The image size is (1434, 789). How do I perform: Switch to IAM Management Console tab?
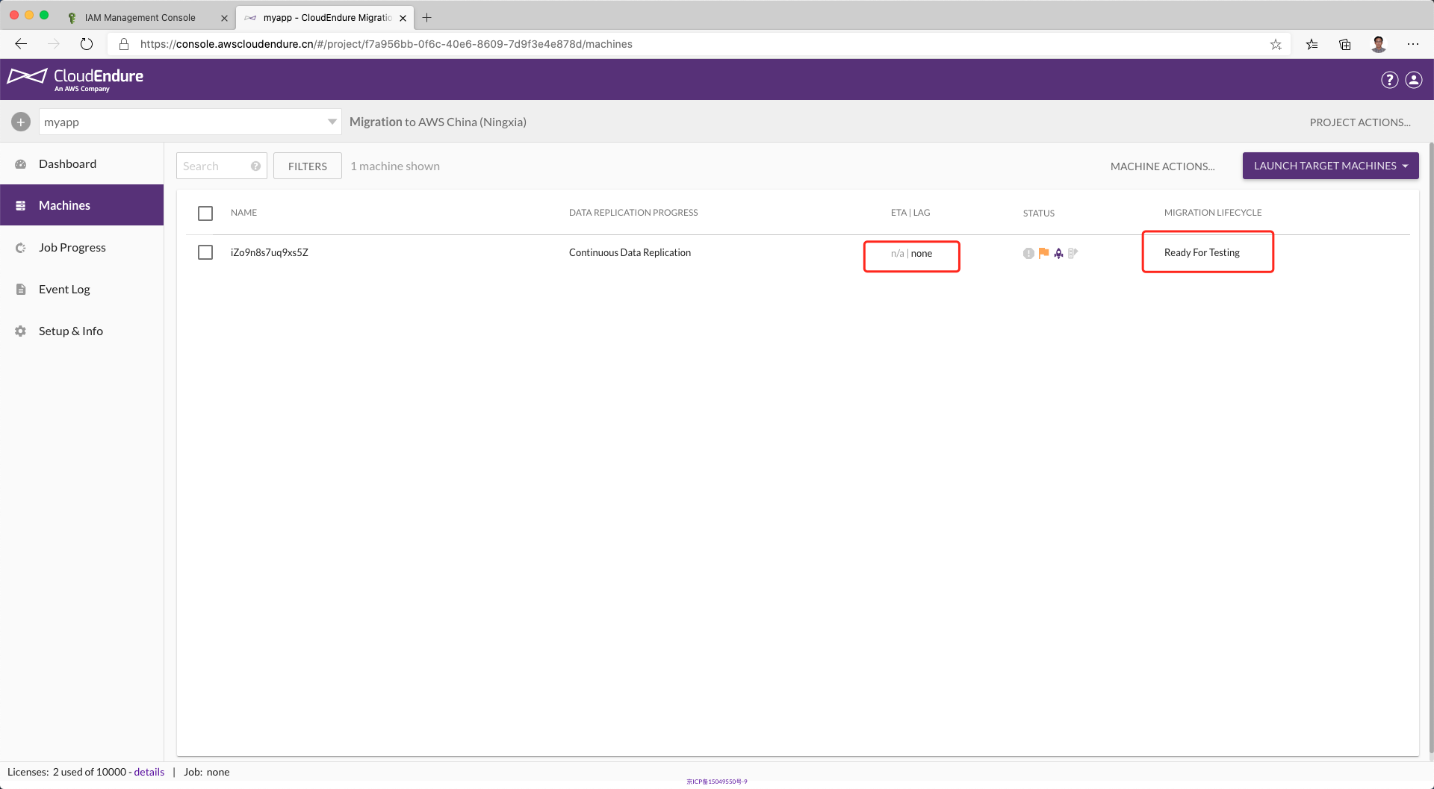tap(140, 18)
